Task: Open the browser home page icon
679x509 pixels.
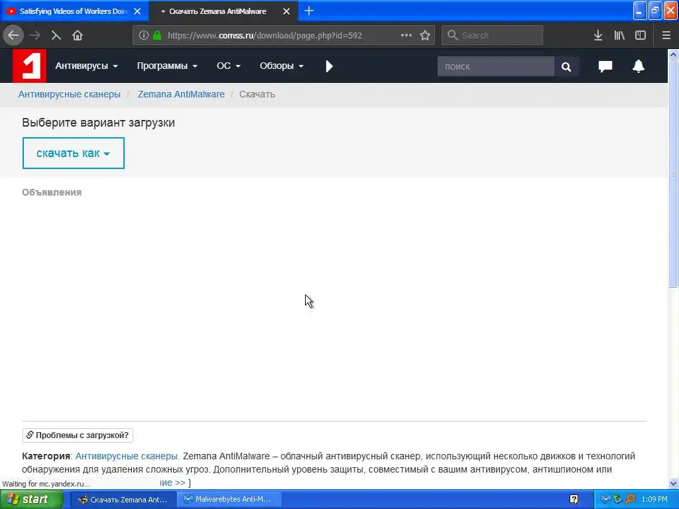Action: click(x=78, y=35)
